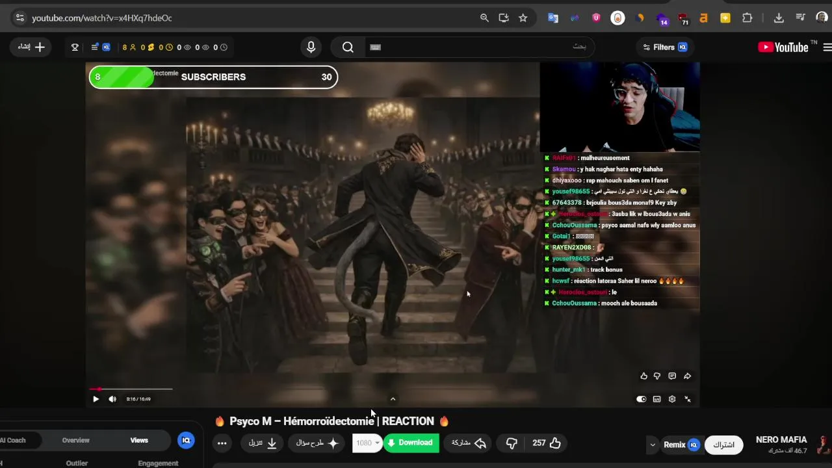Open the media controls icon in the toolbar
832x468 pixels.
point(800,18)
